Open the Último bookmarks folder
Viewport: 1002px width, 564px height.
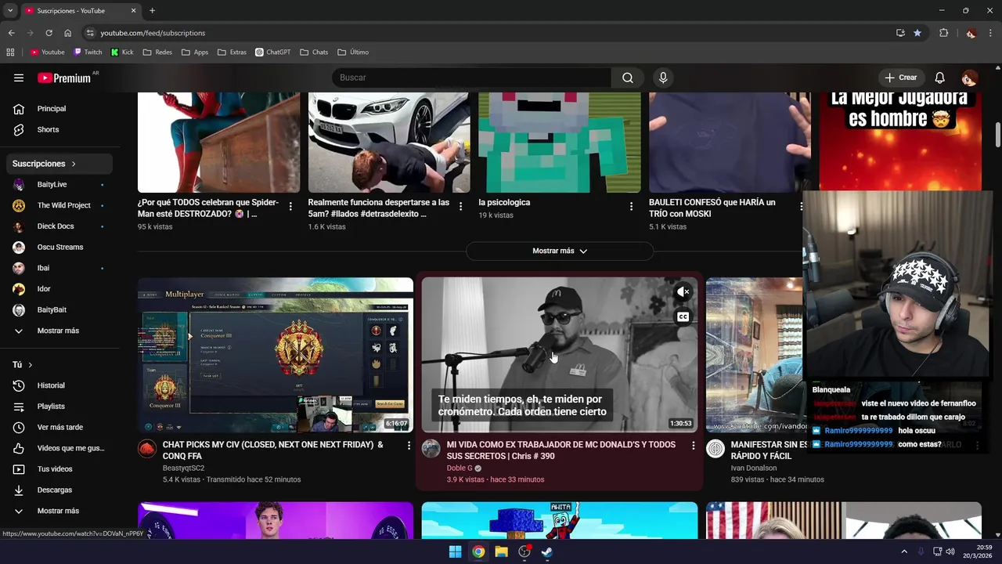(x=353, y=52)
